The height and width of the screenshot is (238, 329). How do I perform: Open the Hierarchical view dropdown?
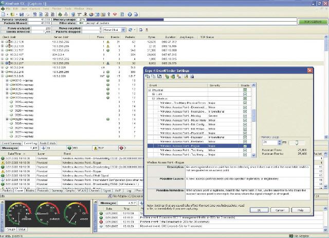click(123, 30)
